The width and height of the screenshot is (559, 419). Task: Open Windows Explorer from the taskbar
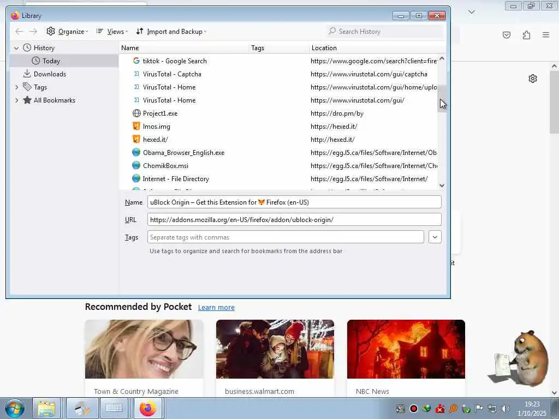coord(47,408)
